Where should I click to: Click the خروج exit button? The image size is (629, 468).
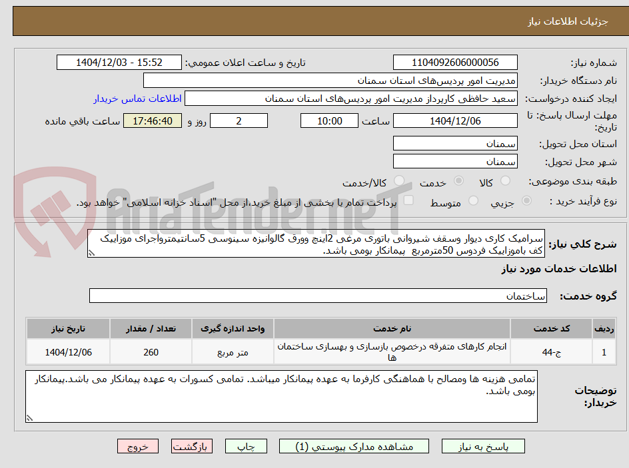[x=138, y=446]
